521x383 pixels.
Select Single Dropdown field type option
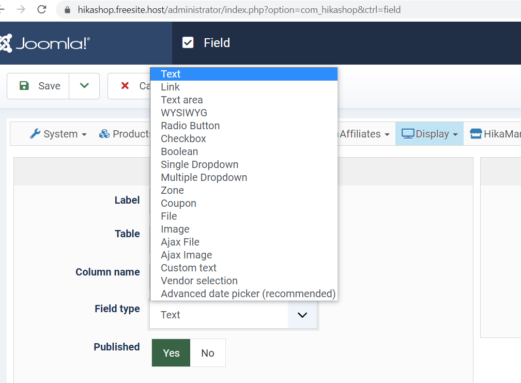[x=200, y=164]
